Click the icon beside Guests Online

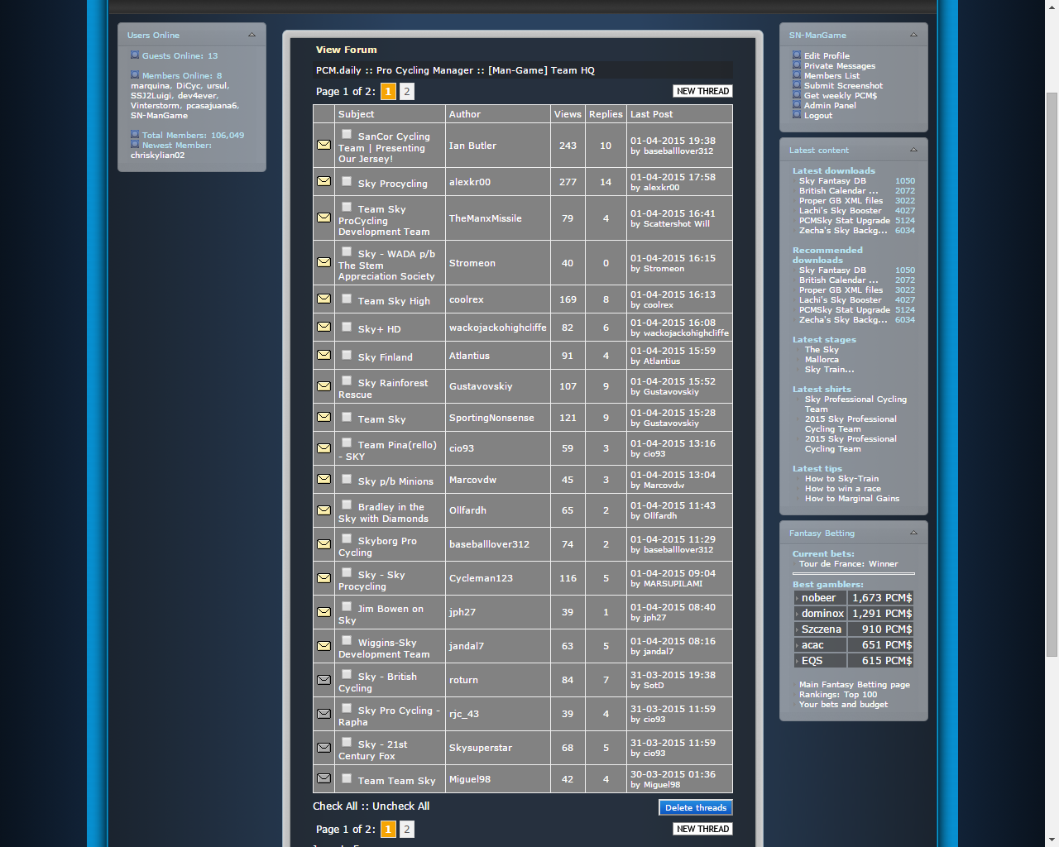pos(135,55)
